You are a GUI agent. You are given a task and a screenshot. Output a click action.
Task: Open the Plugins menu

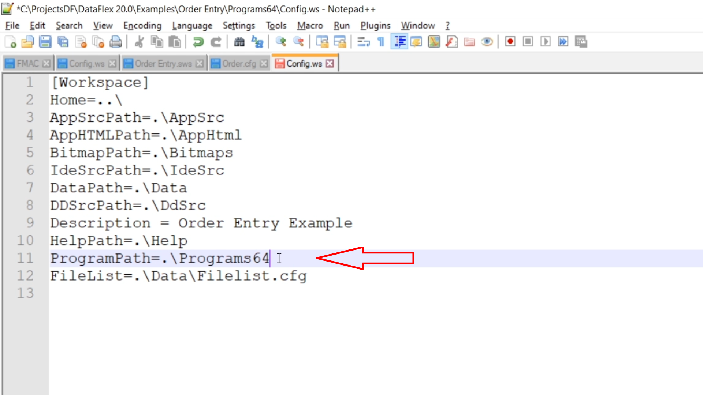click(375, 26)
